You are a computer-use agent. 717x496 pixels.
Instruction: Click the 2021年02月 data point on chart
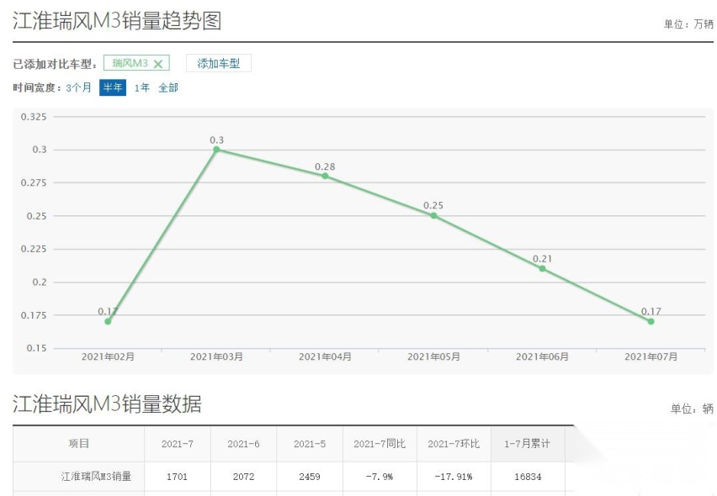(108, 321)
